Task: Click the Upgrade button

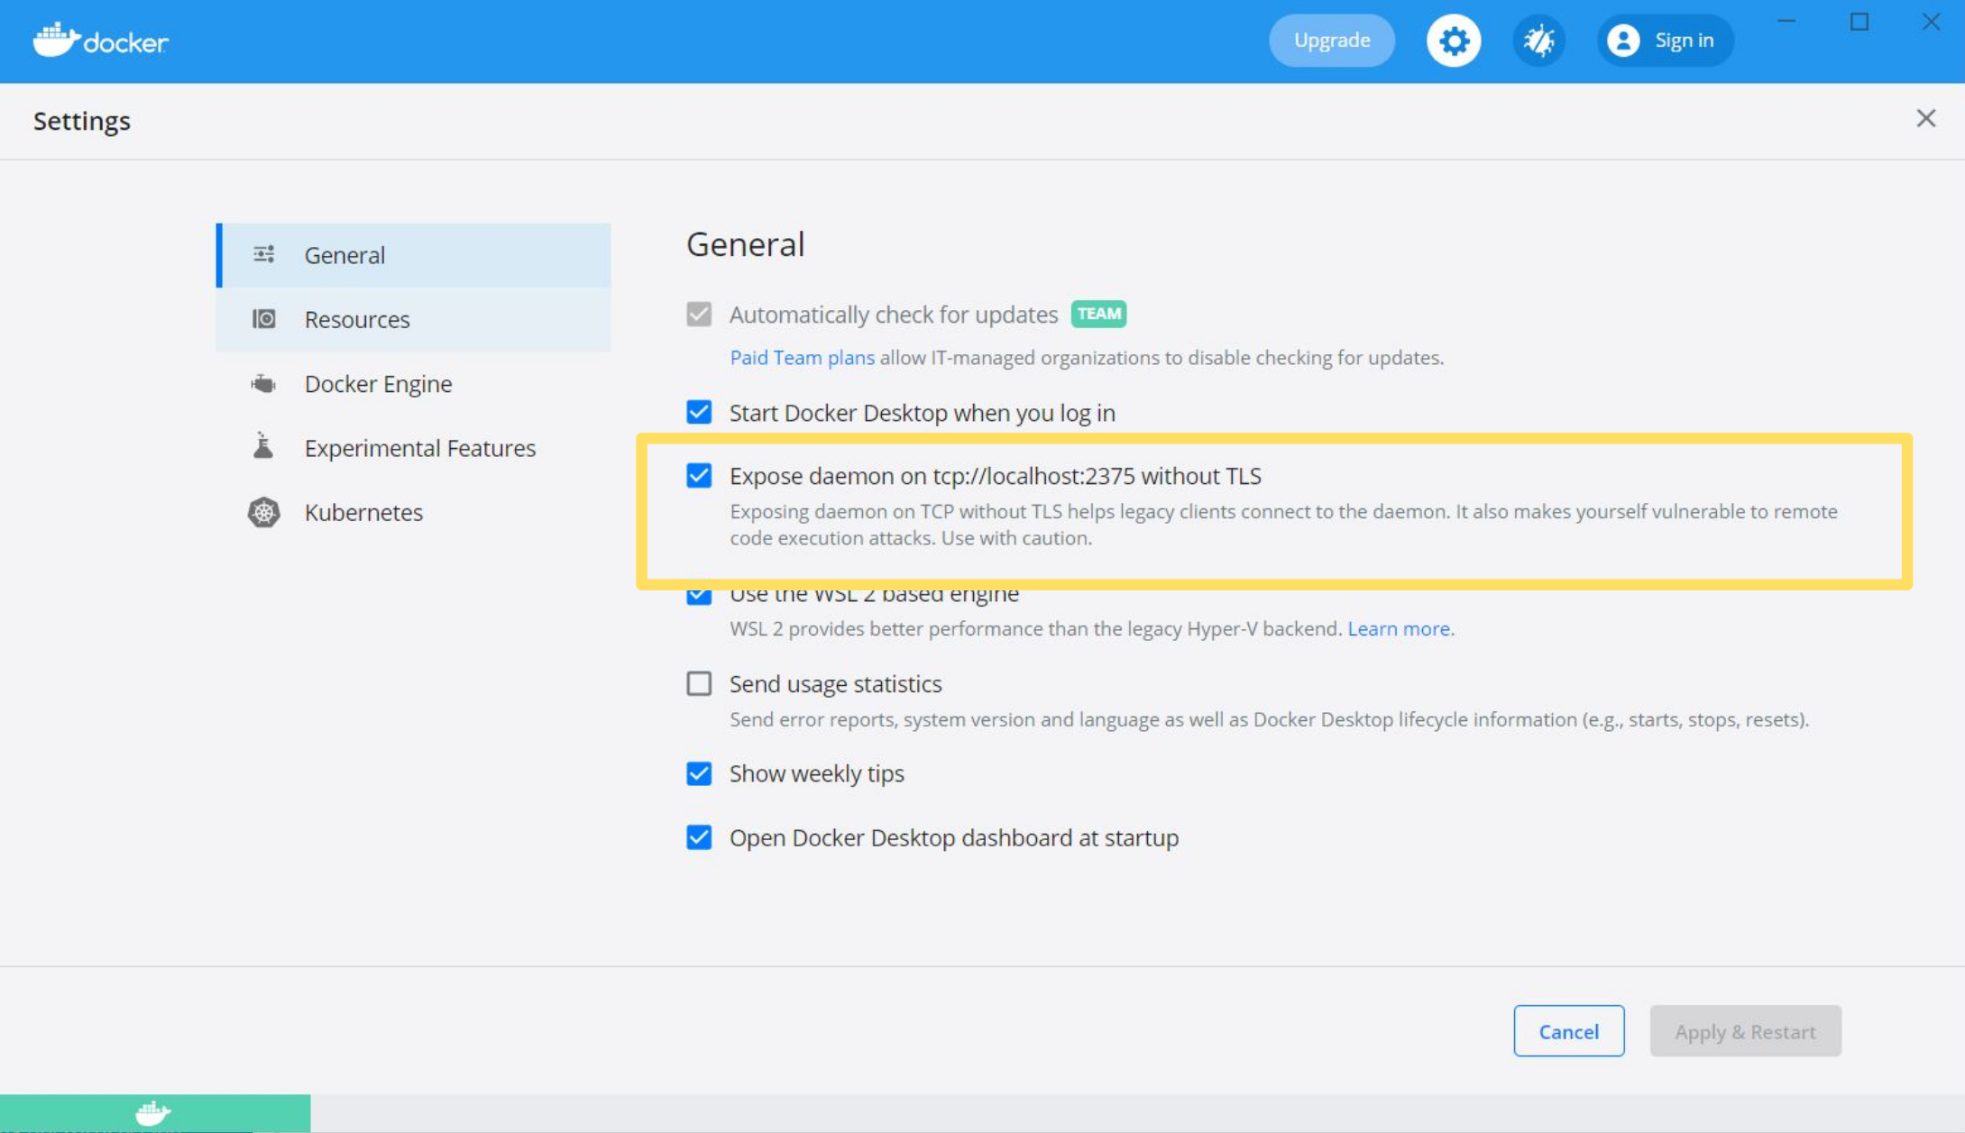Action: click(x=1331, y=39)
